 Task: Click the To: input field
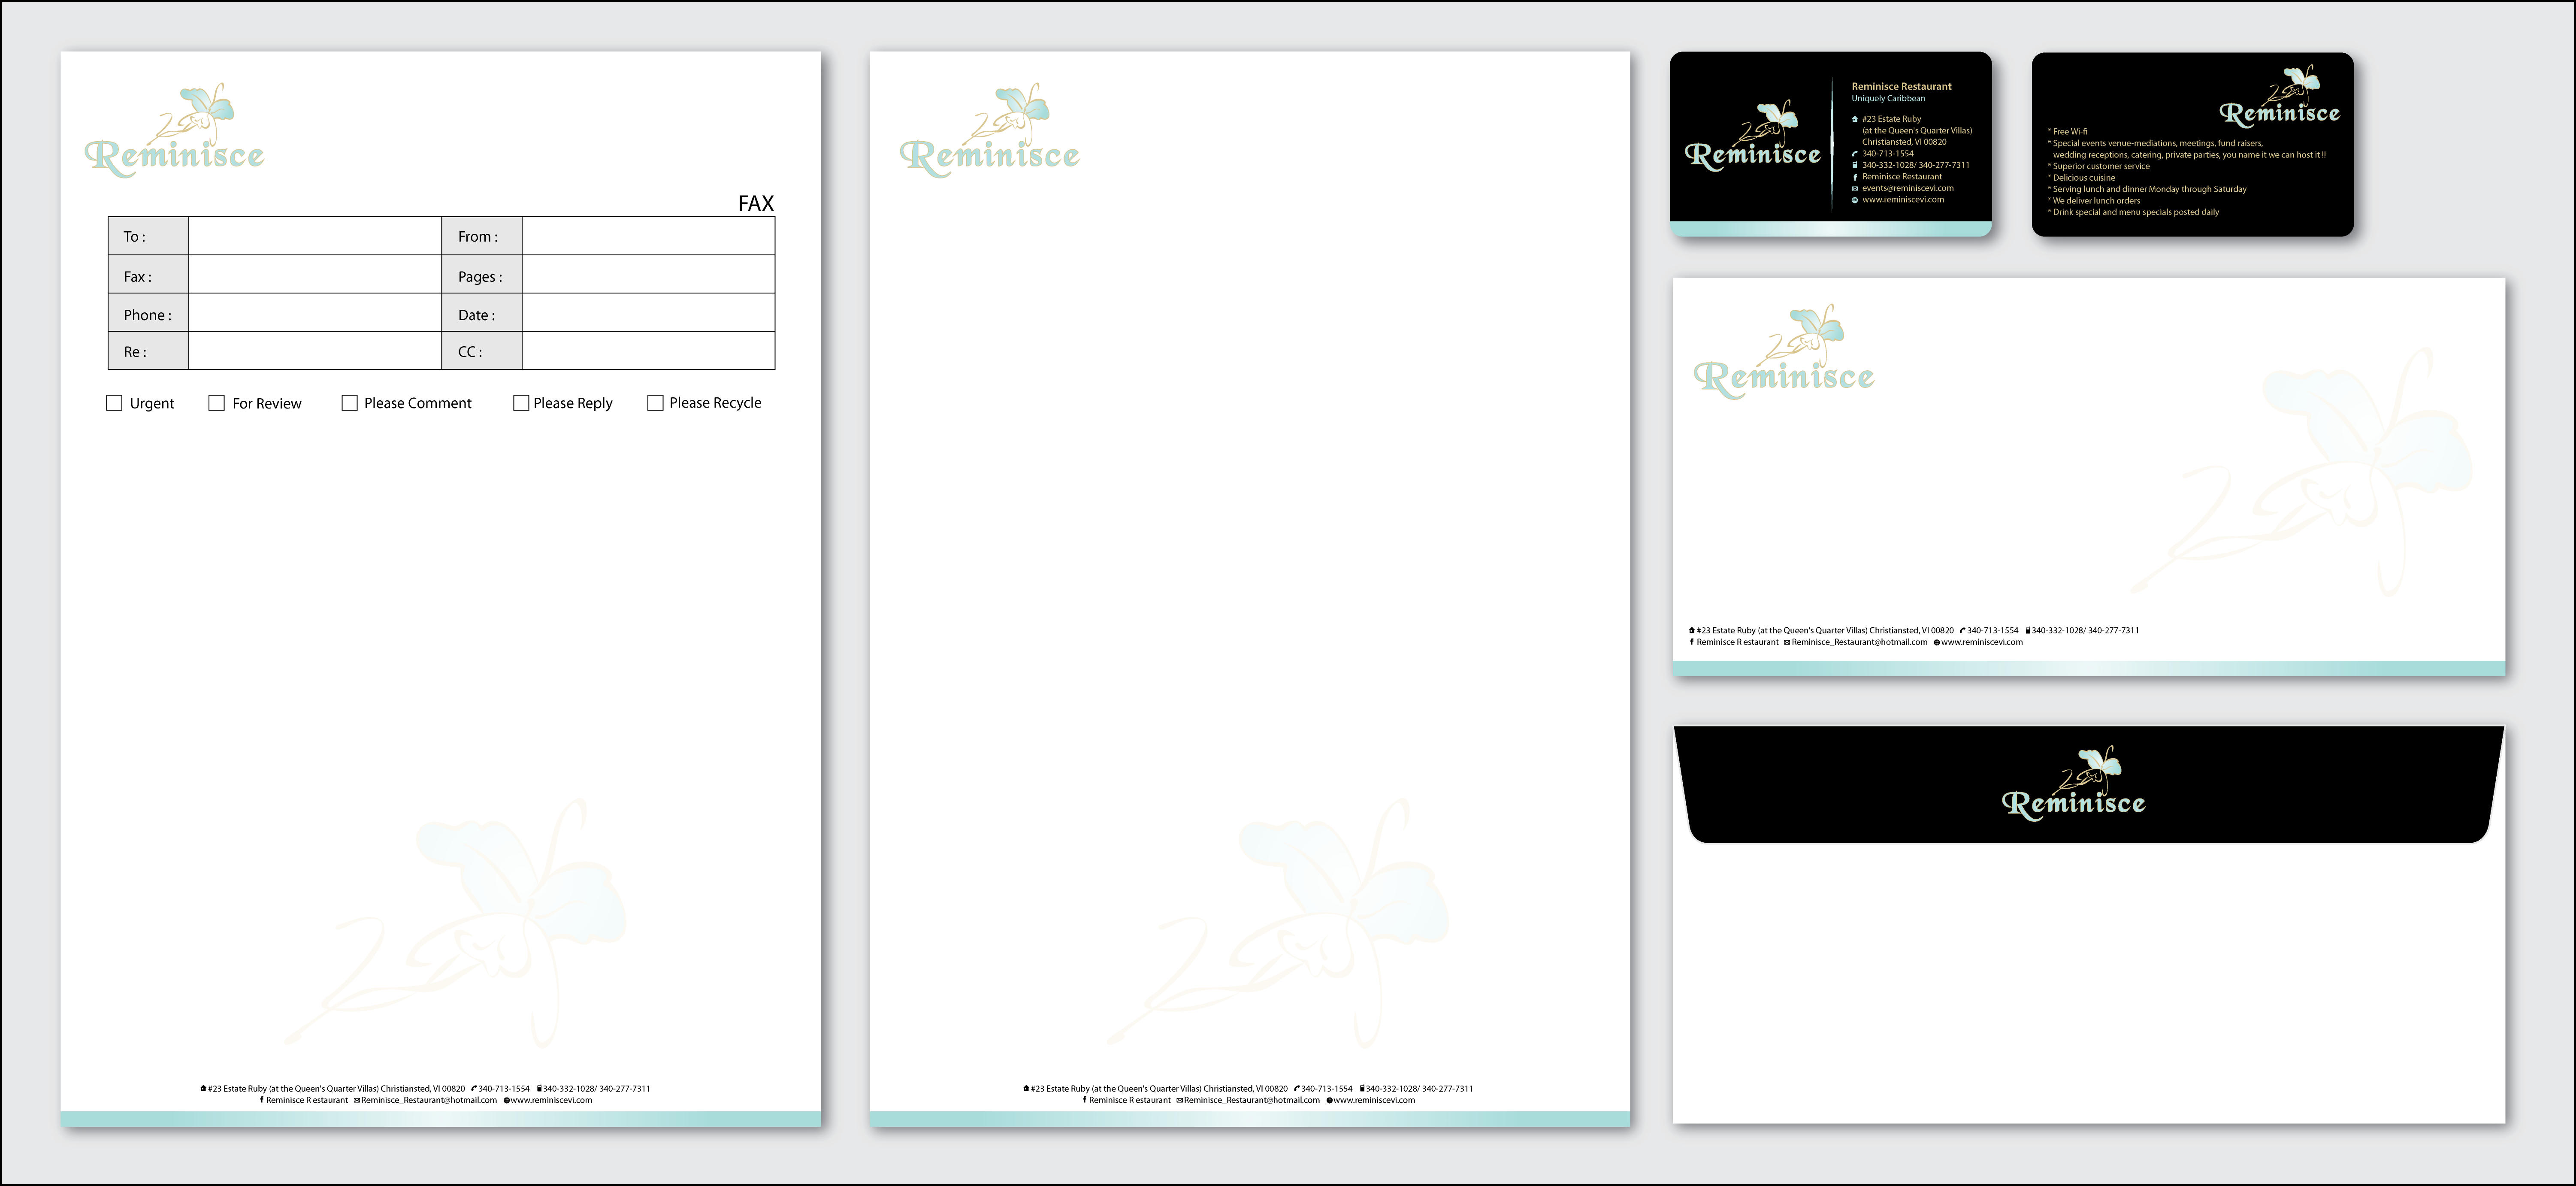(x=314, y=236)
